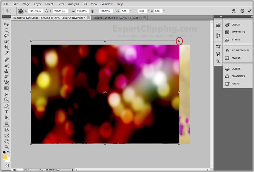Image resolution: width=254 pixels, height=172 pixels.
Task: Select the Gradient tool
Action: [6, 88]
